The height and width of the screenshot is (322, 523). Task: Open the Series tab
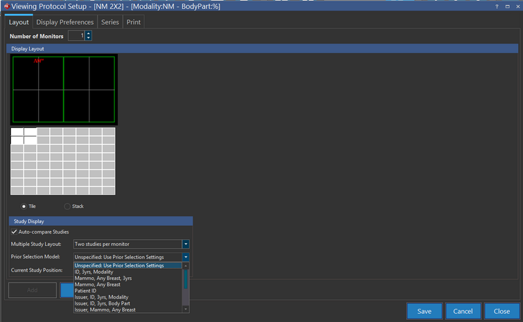click(110, 22)
